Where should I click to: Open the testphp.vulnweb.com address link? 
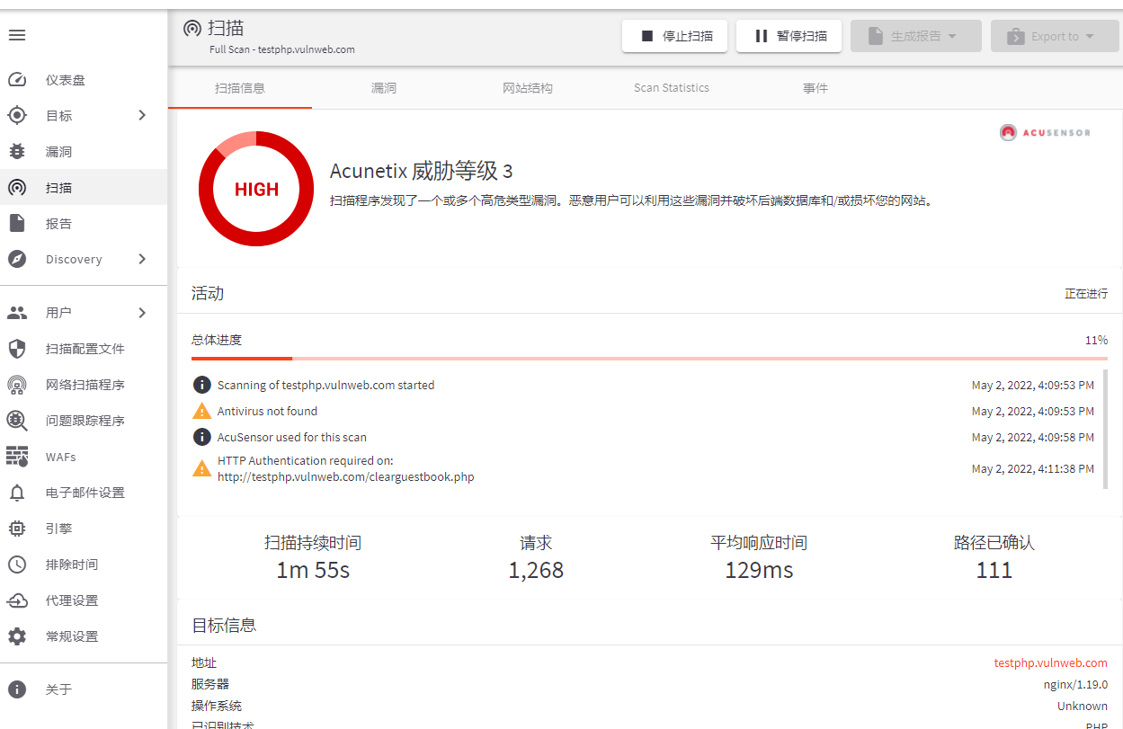pos(1051,662)
